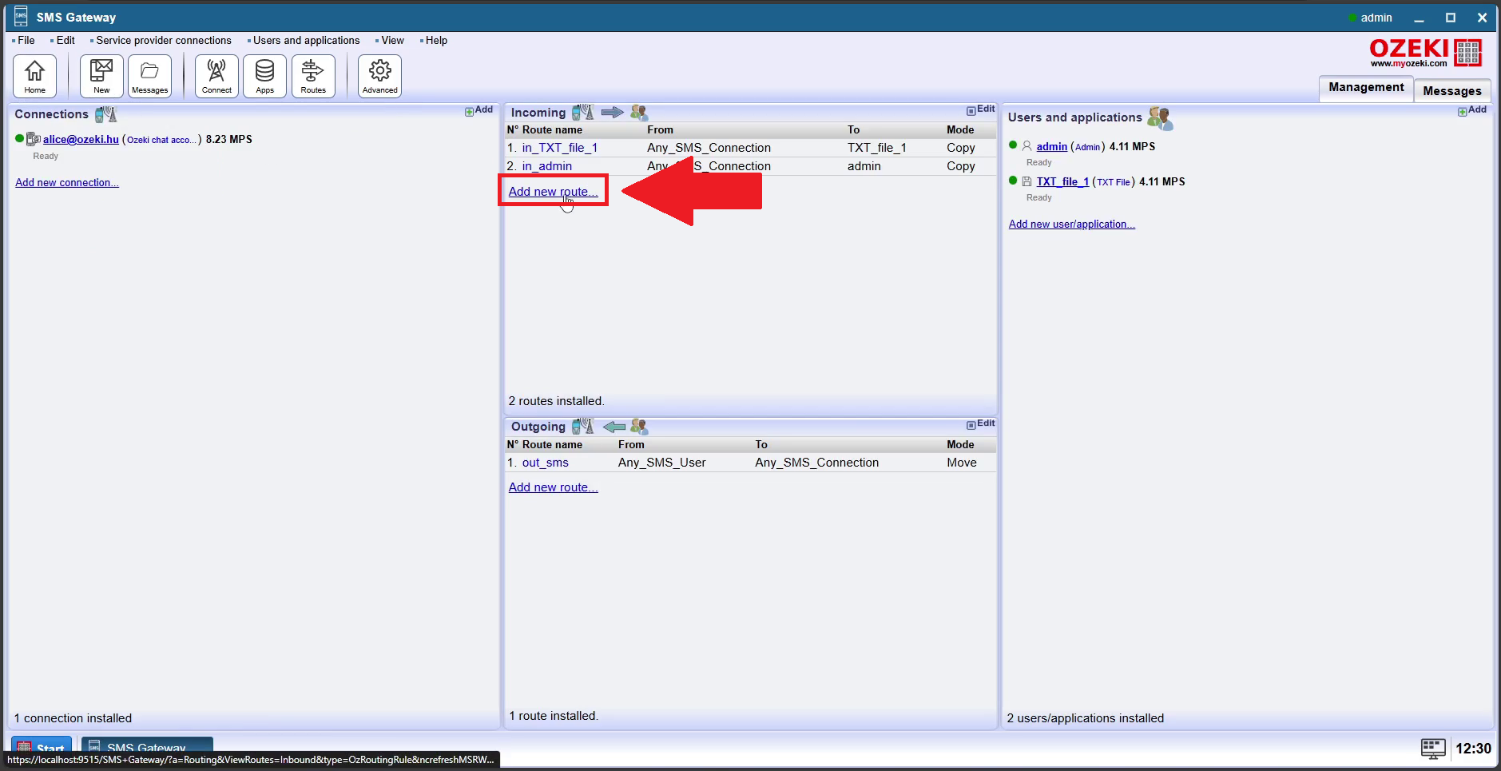
Task: Open the Apps database icon
Action: tap(264, 76)
